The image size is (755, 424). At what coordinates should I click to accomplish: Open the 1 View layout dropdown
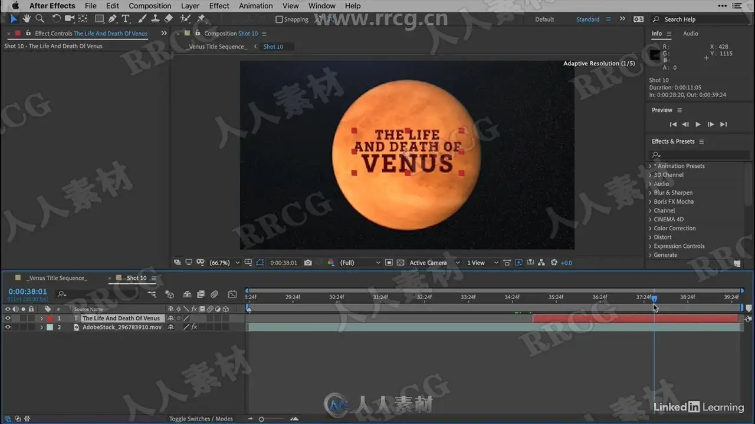(x=482, y=263)
